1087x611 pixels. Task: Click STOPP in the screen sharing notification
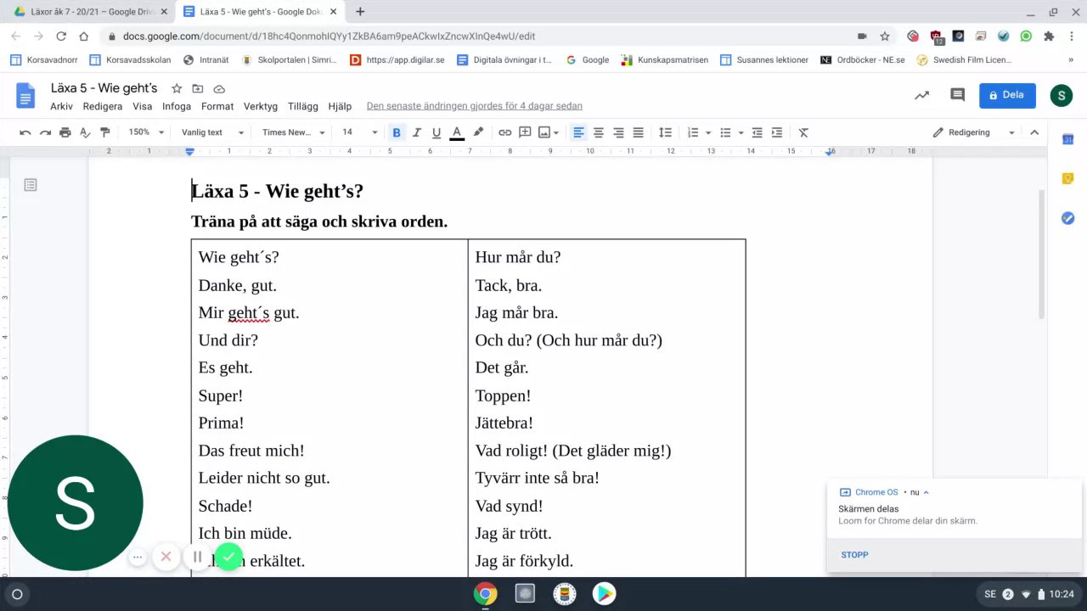pyautogui.click(x=854, y=555)
